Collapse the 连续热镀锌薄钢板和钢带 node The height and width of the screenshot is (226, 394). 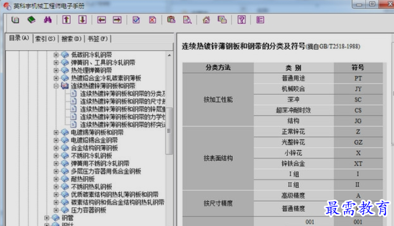56,86
